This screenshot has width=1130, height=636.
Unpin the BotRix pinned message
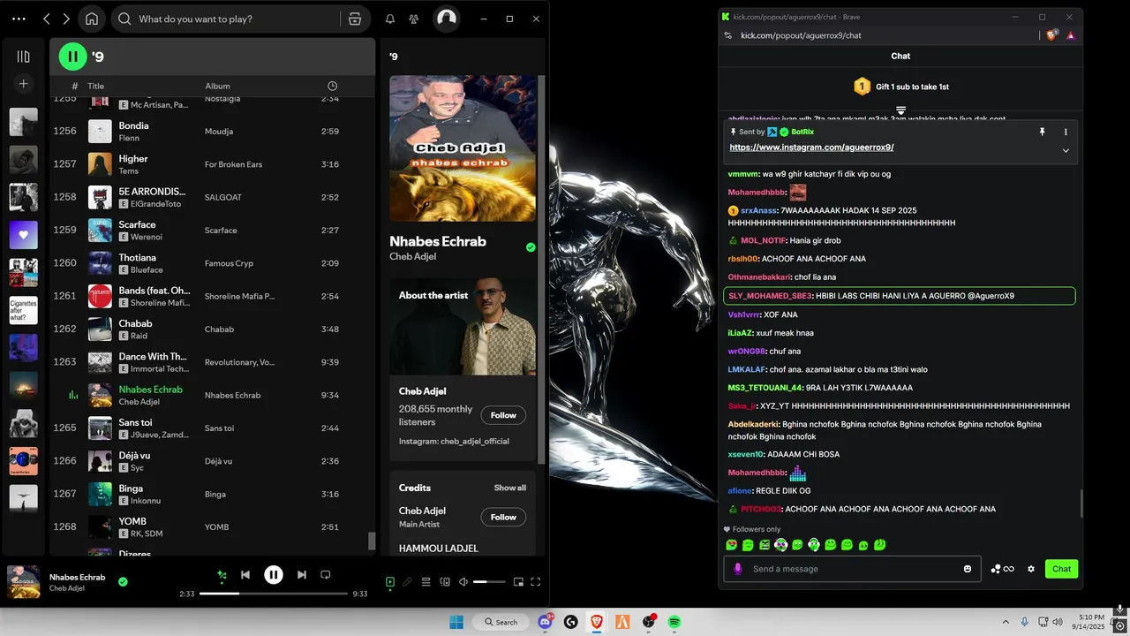point(1042,132)
